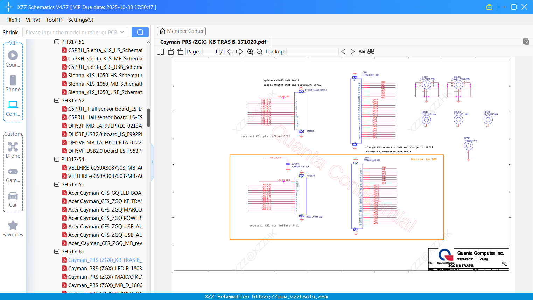The image size is (533, 300).
Task: Rotate the page clockwise
Action: 180,52
